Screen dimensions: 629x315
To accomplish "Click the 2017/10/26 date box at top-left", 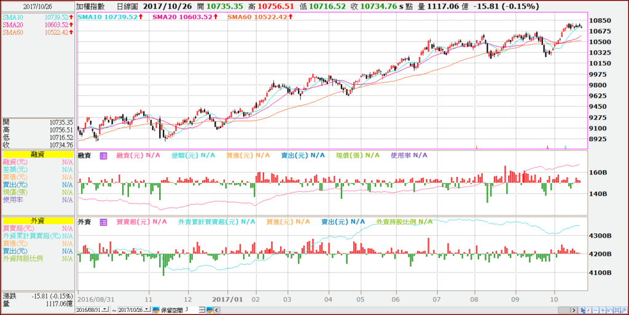I will [37, 6].
